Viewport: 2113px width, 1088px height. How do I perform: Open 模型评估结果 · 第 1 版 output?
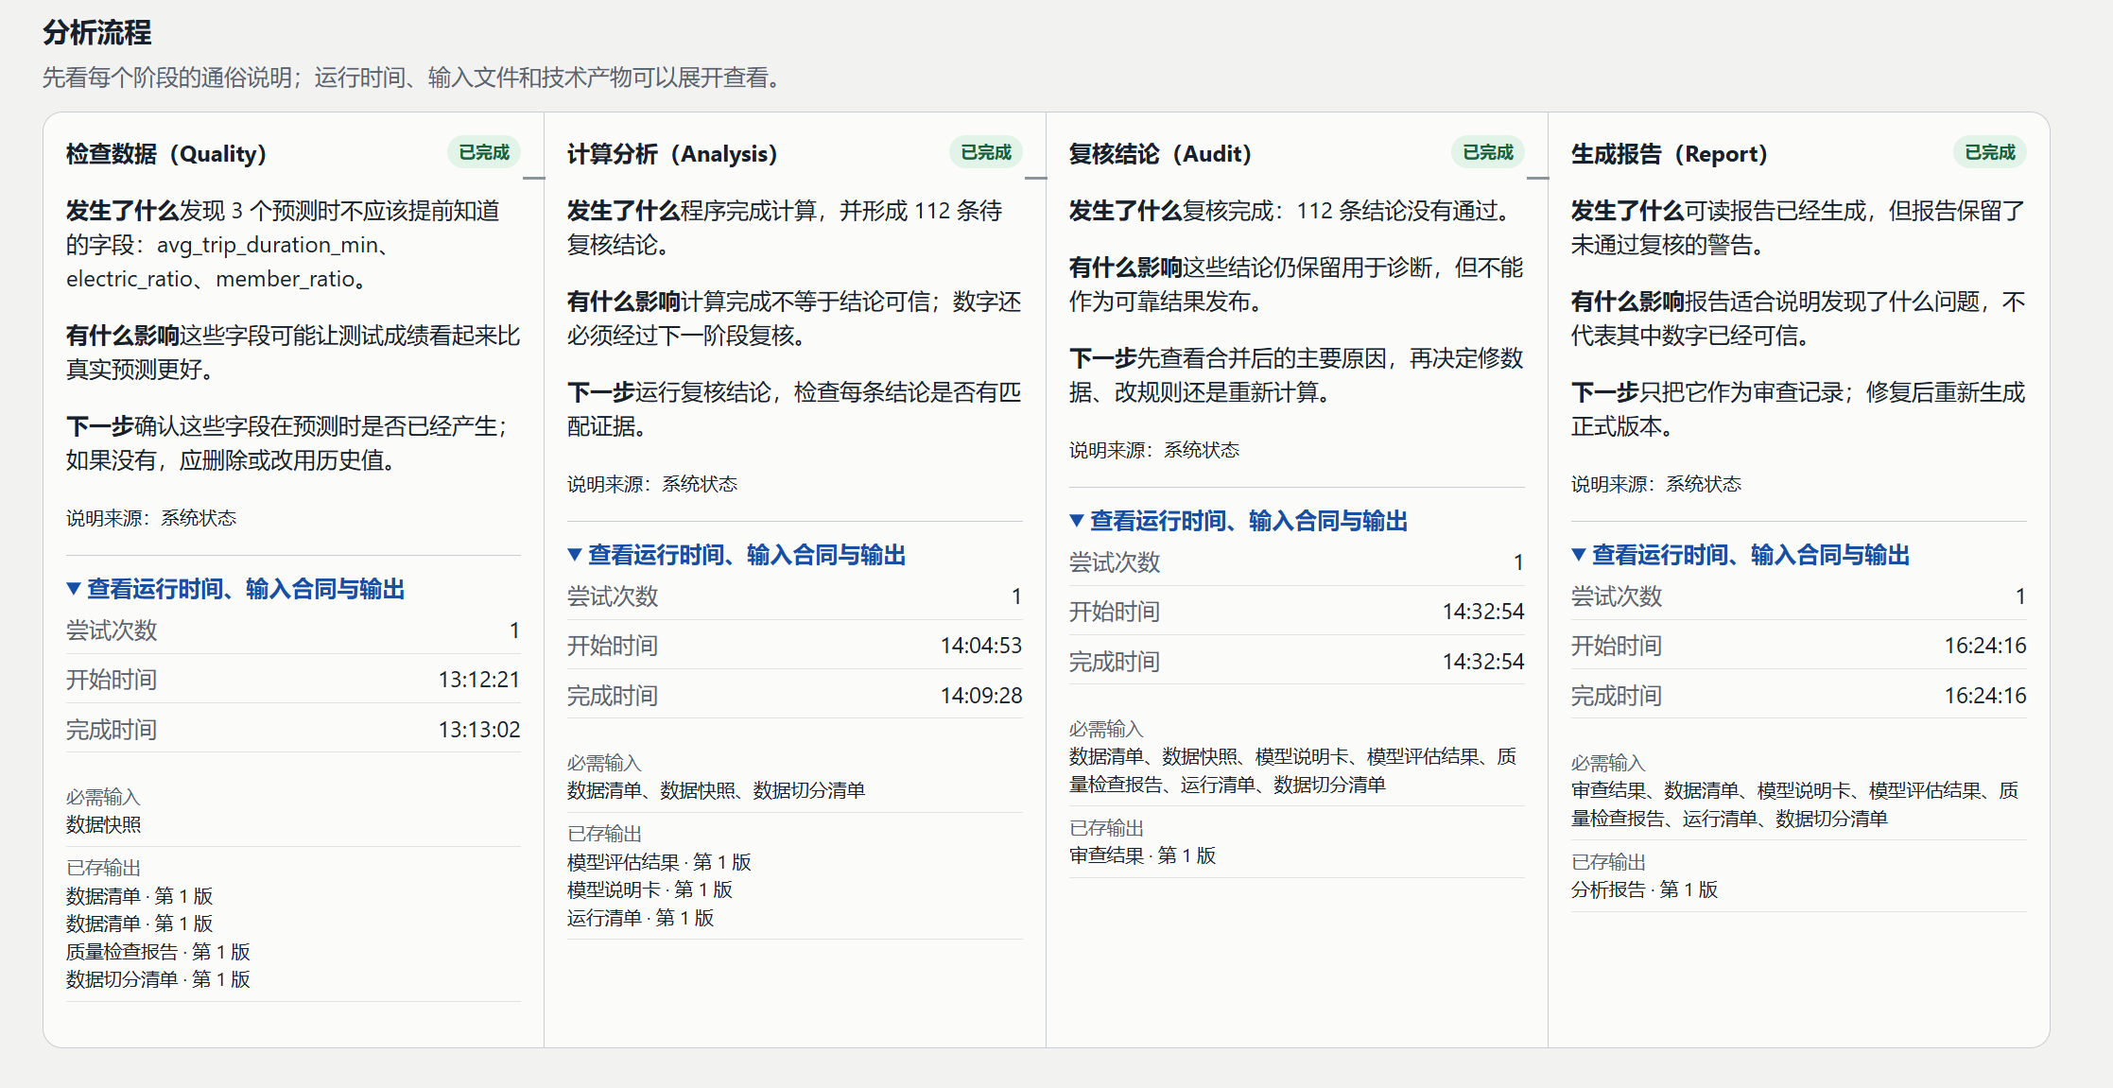point(659,862)
